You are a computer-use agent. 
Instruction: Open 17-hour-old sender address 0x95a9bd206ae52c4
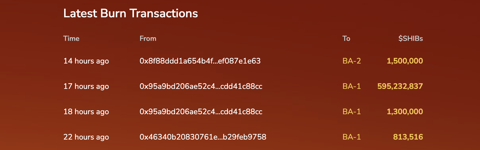tap(201, 86)
